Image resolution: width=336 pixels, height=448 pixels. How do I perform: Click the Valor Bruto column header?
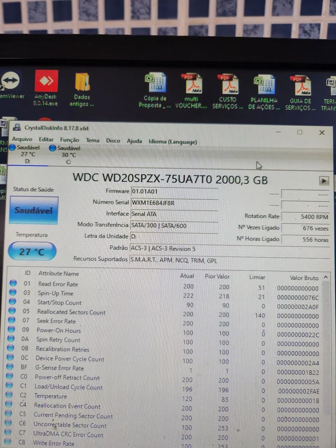(304, 278)
